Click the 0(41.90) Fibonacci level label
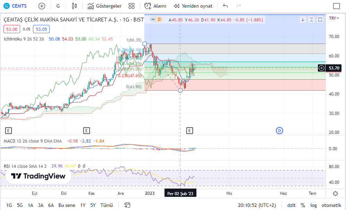346x210 pixels. [134, 87]
